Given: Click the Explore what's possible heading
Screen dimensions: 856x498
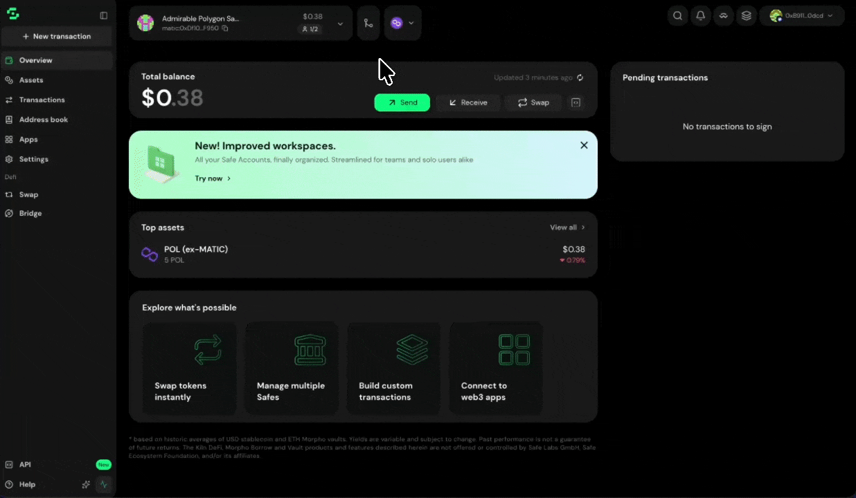Looking at the screenshot, I should pos(189,308).
